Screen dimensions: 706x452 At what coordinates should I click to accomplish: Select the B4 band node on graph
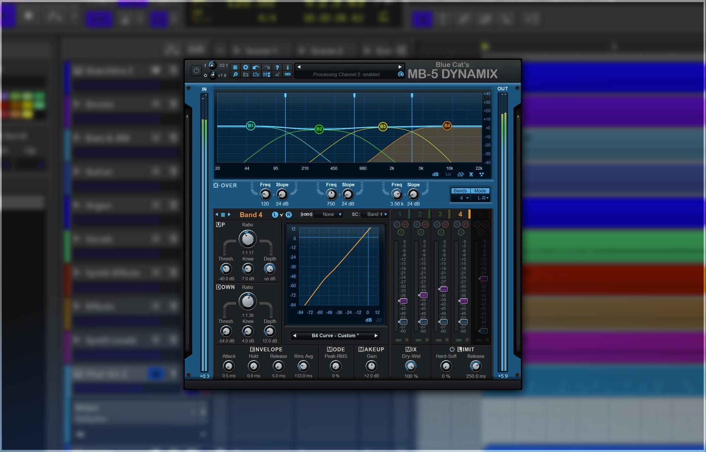(447, 126)
